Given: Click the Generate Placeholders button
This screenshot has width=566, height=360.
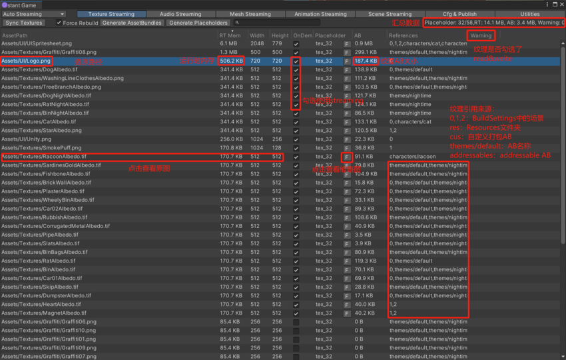Looking at the screenshot, I should (198, 23).
